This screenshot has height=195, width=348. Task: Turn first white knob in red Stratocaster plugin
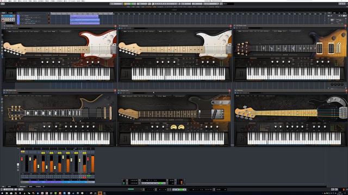pos(42,62)
